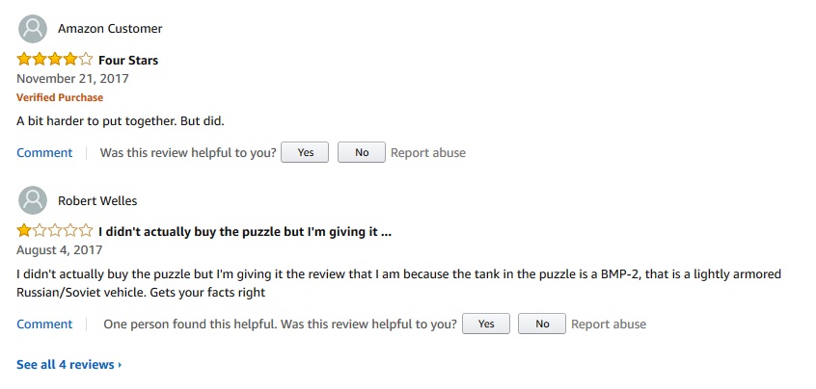816x389 pixels.
Task: Expand See all 4 reviews
Action: click(69, 365)
